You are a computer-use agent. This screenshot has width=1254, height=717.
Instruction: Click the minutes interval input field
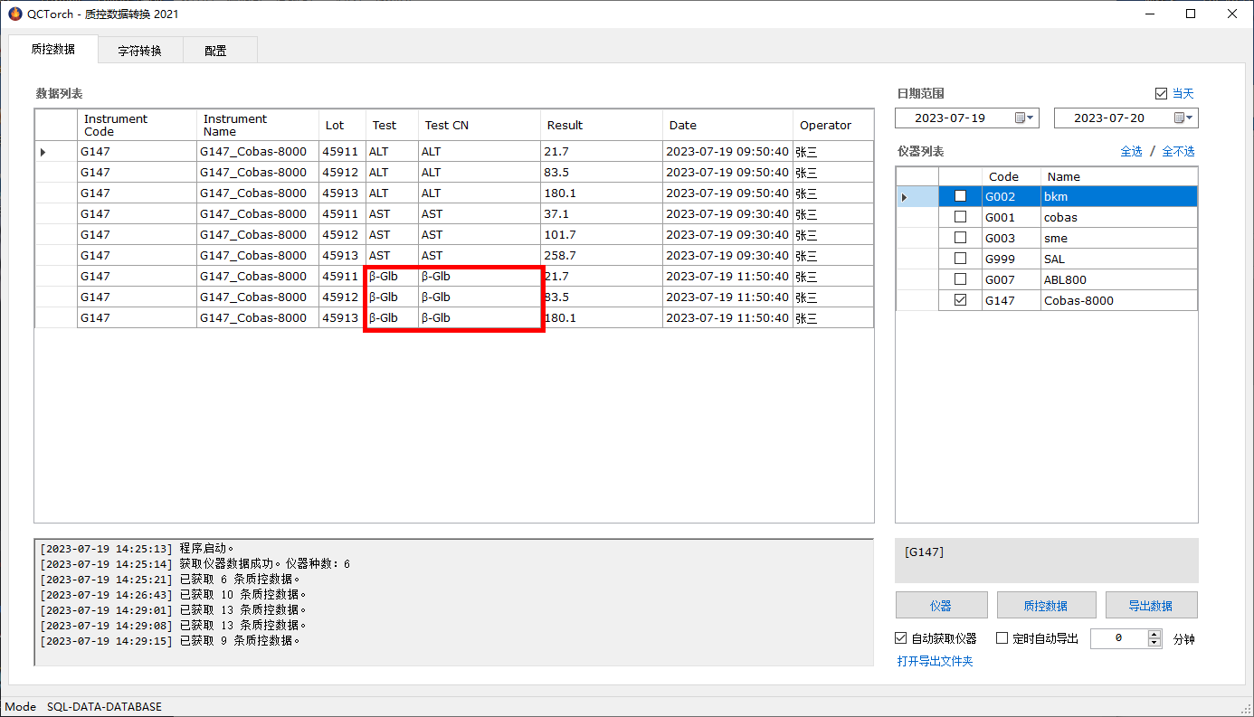1118,638
